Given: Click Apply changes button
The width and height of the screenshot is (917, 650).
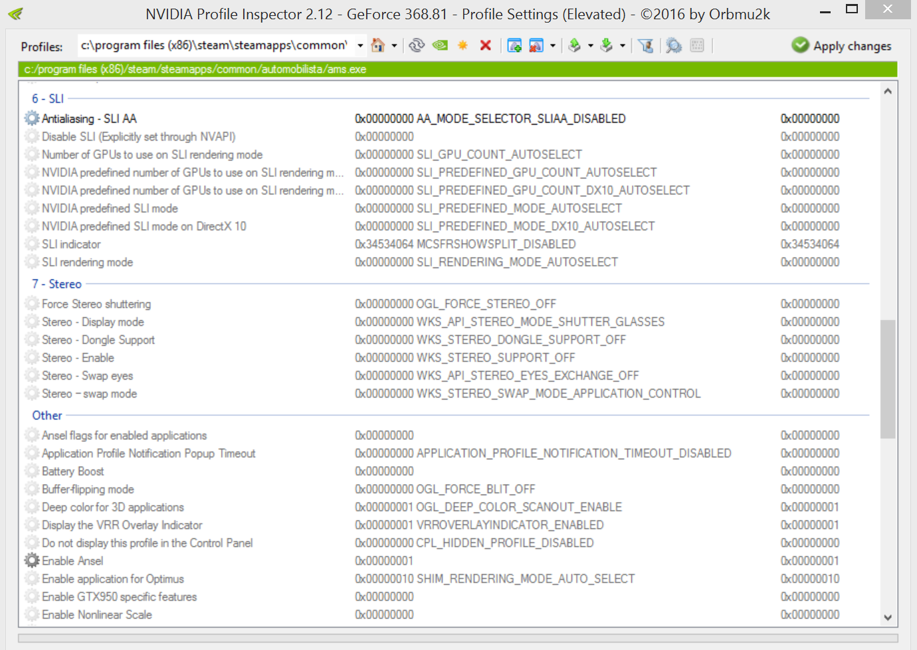Looking at the screenshot, I should pyautogui.click(x=842, y=46).
